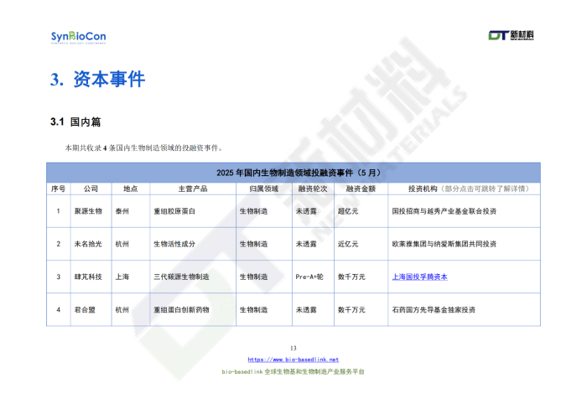Click the 3.1 国内篇 subheading
587x414 pixels.
click(75, 122)
